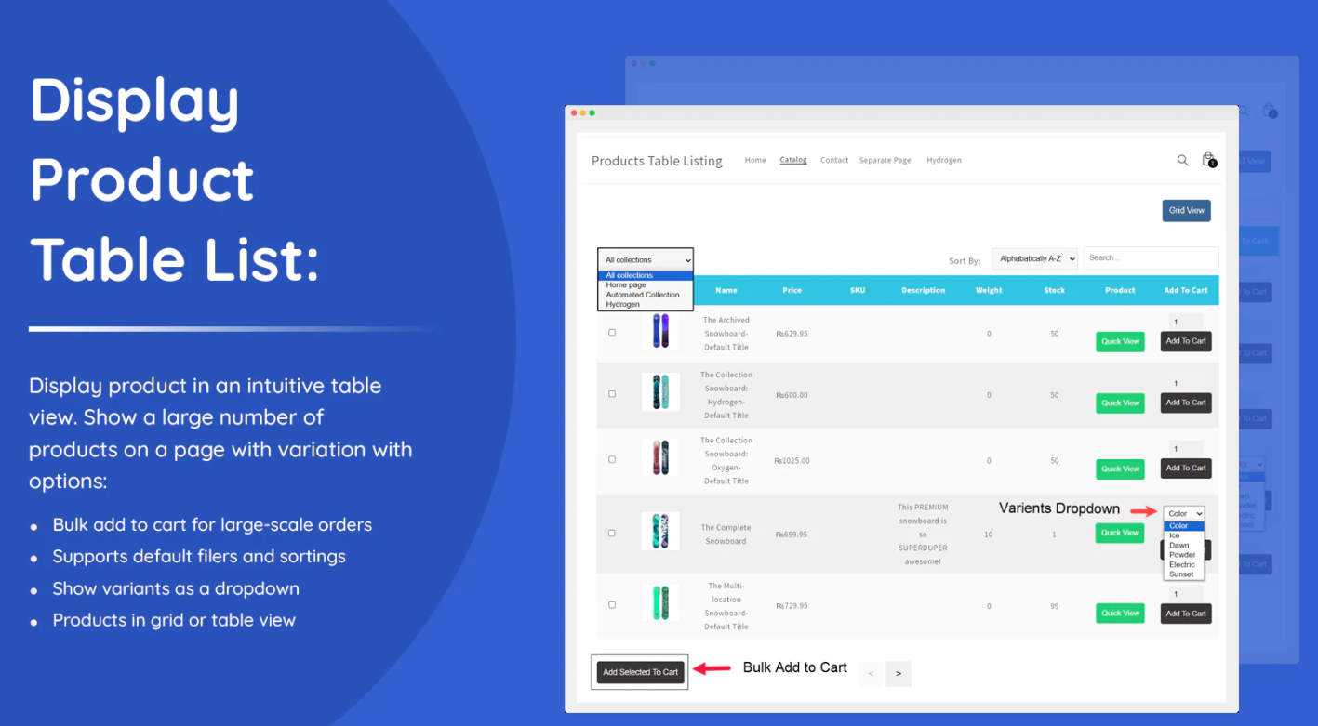Click inside the Search input field
Image resolution: width=1318 pixels, height=726 pixels.
click(x=1150, y=257)
